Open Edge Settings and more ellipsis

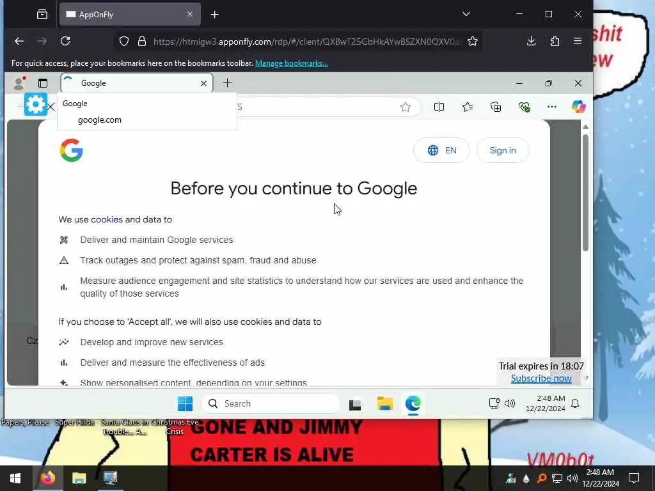coord(552,107)
